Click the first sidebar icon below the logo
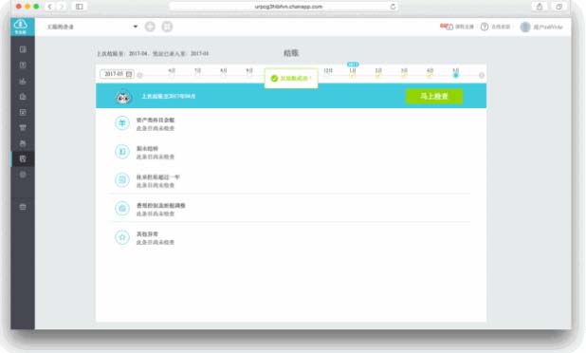This screenshot has width=586, height=353. [23, 49]
